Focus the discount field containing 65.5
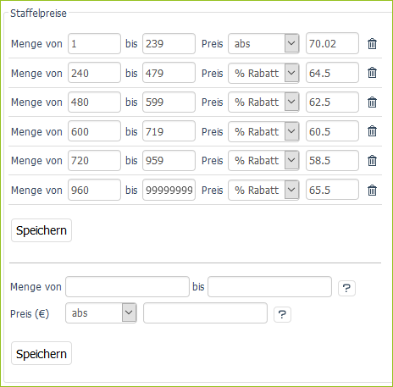393x387 pixels. [332, 190]
